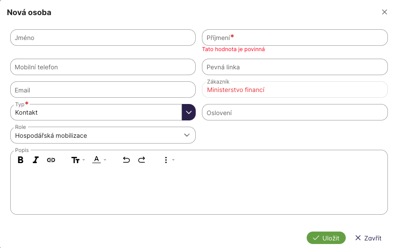
Task: Click the Pevná linka field
Action: 295,67
